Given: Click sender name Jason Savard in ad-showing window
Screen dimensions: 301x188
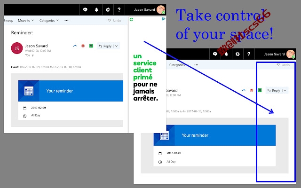Looking at the screenshot, I should coord(36,46).
